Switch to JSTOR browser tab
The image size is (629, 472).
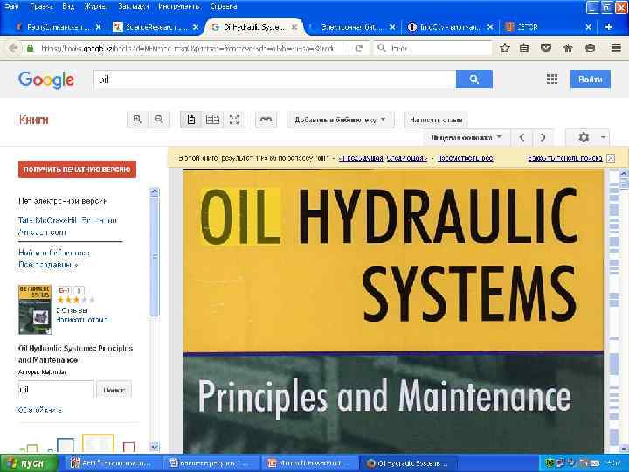tap(549, 27)
